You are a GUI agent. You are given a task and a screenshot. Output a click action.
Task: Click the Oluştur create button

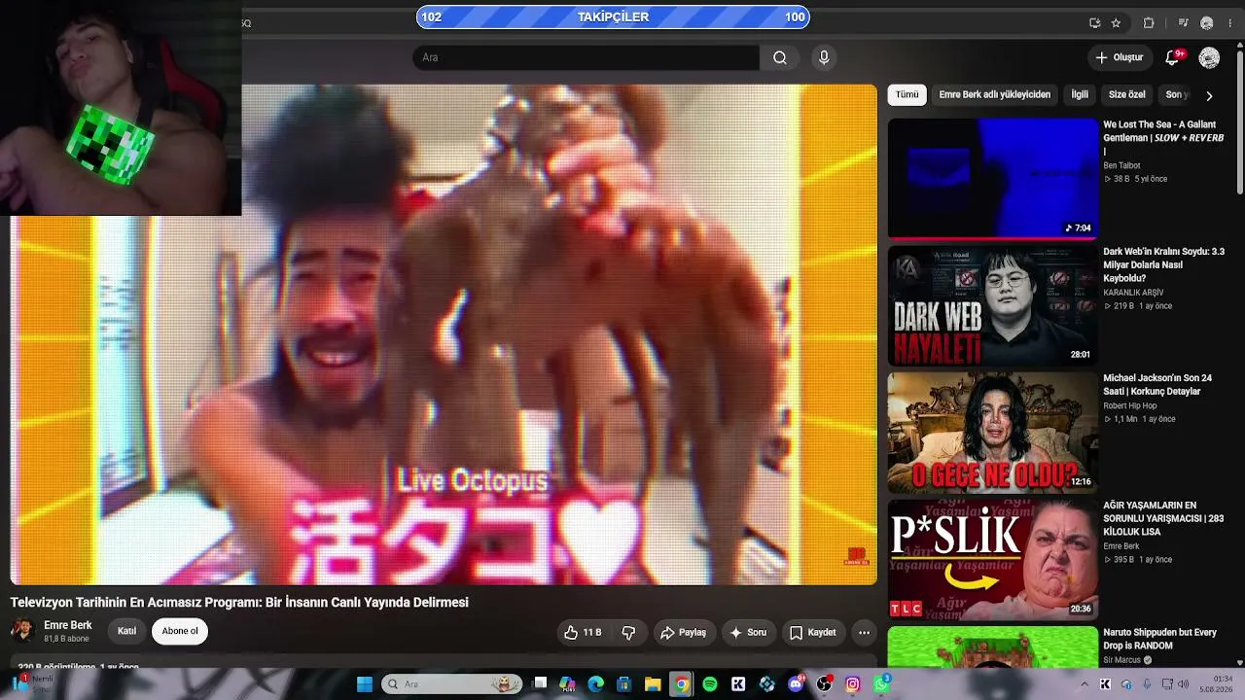[1119, 57]
